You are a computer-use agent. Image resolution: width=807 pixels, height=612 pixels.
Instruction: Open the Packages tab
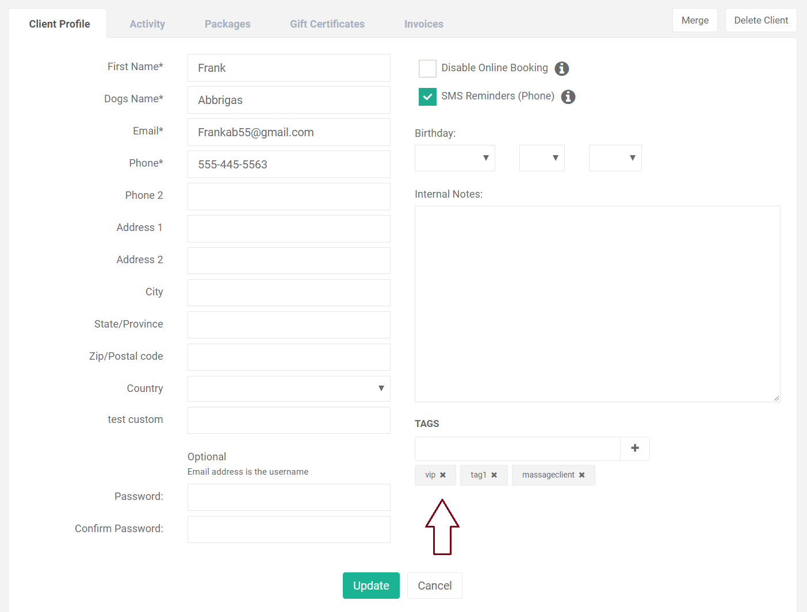tap(228, 24)
